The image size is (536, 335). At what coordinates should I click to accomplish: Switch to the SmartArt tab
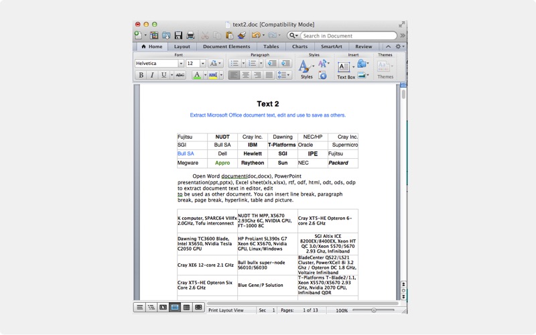tap(331, 46)
